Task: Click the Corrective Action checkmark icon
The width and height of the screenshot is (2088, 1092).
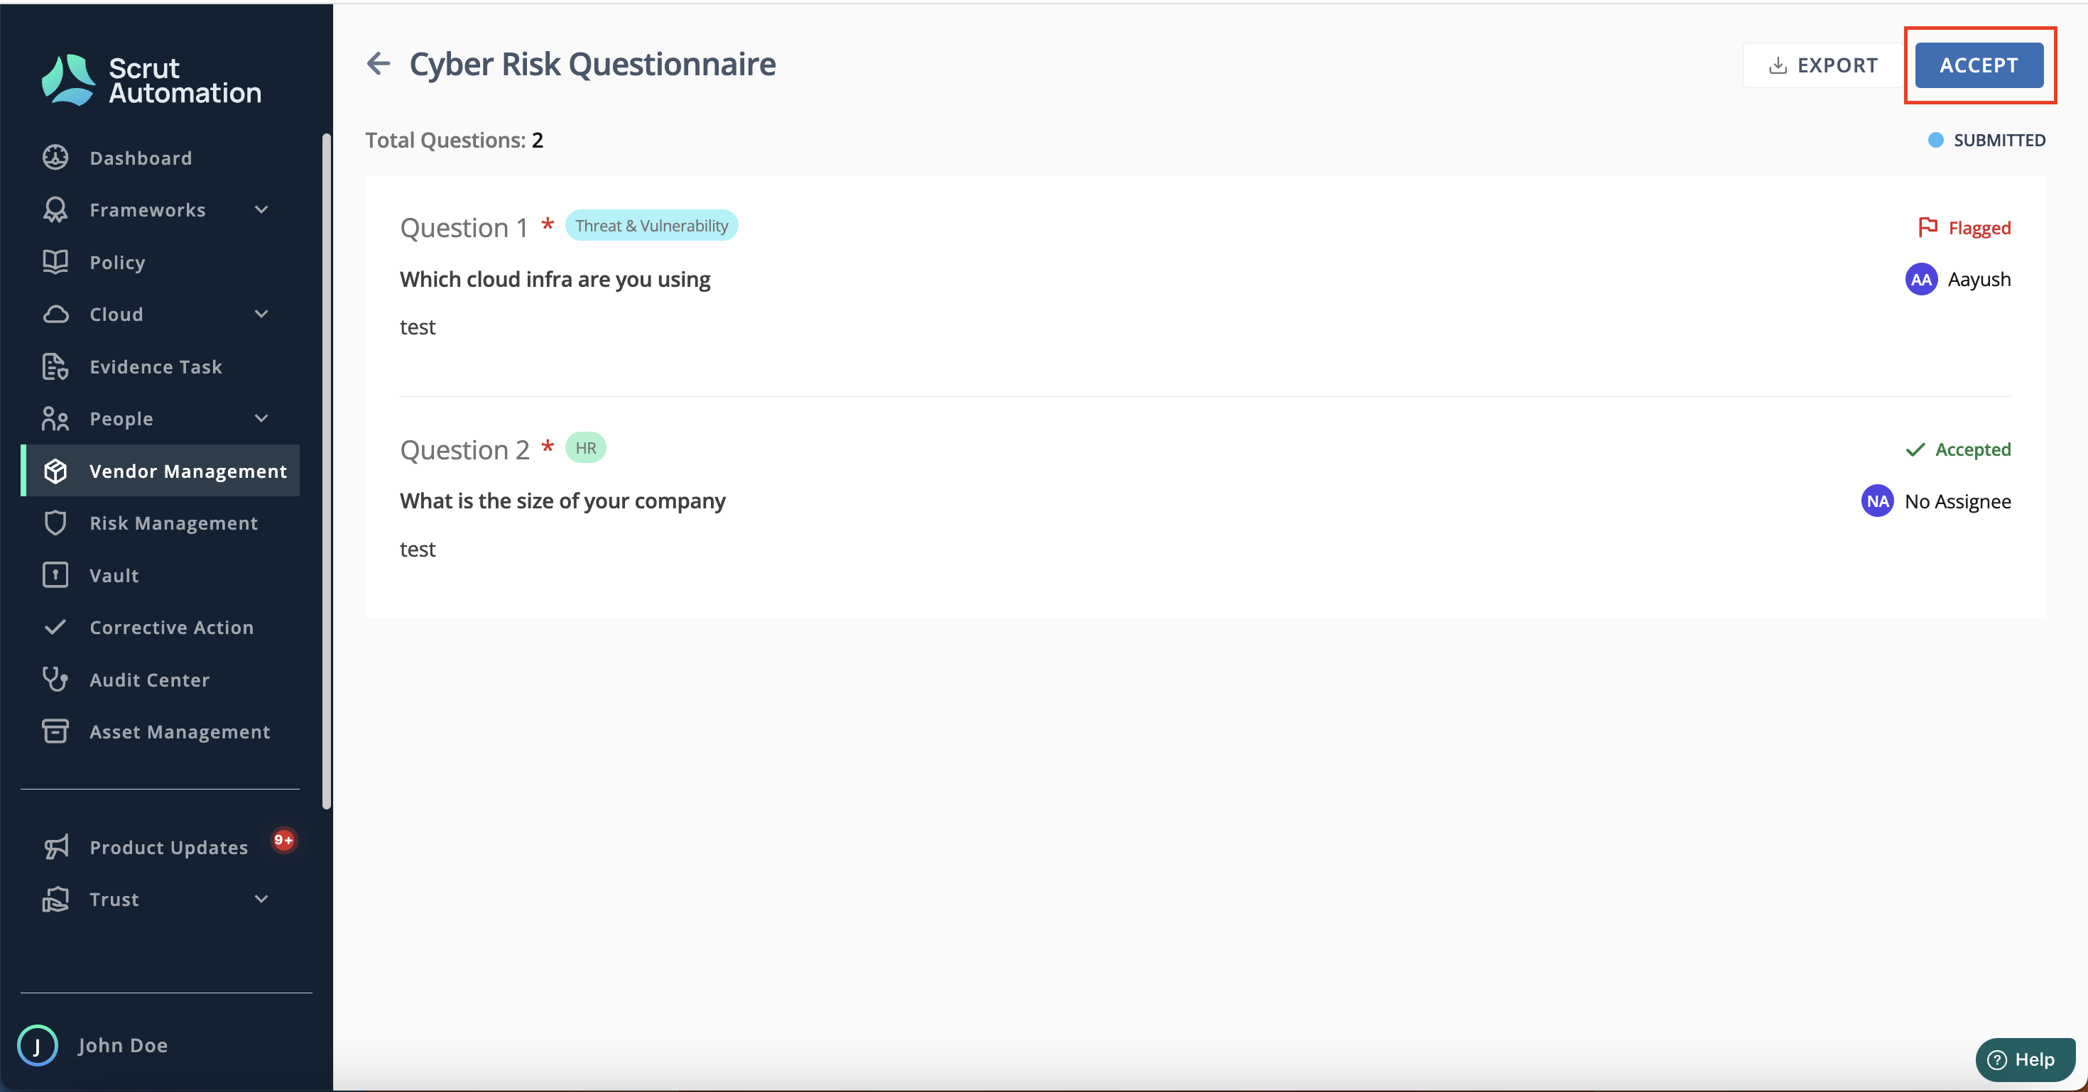Action: click(55, 627)
